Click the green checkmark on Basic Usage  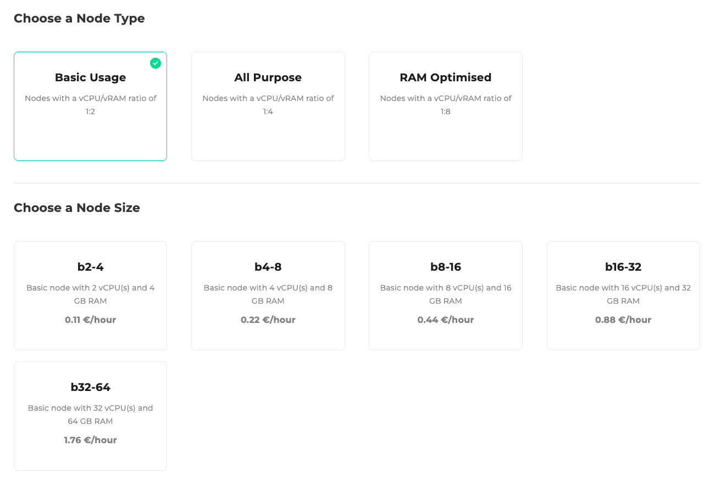click(x=156, y=63)
